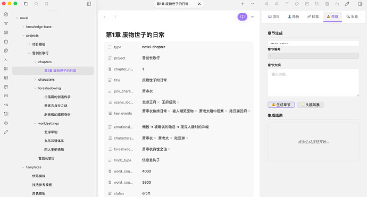Navigate back with the left arrow
This screenshot has height=197, width=367.
click(105, 16)
